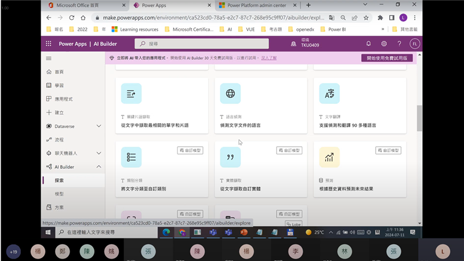Screen dimensions: 464x261
Task: Switch to the Power Platform admin center tab
Action: [256, 5]
